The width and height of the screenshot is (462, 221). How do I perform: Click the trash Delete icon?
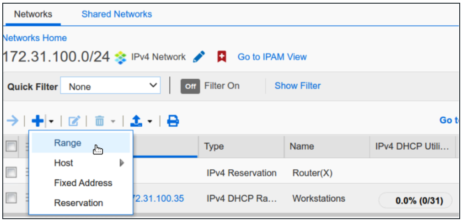coord(99,121)
